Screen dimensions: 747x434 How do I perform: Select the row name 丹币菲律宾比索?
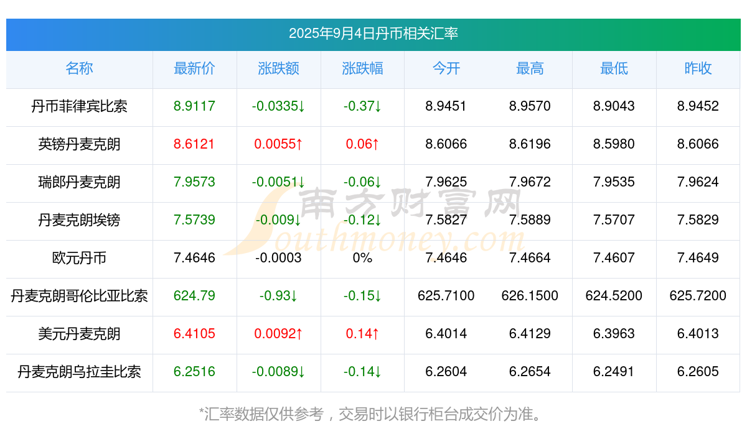(x=80, y=106)
